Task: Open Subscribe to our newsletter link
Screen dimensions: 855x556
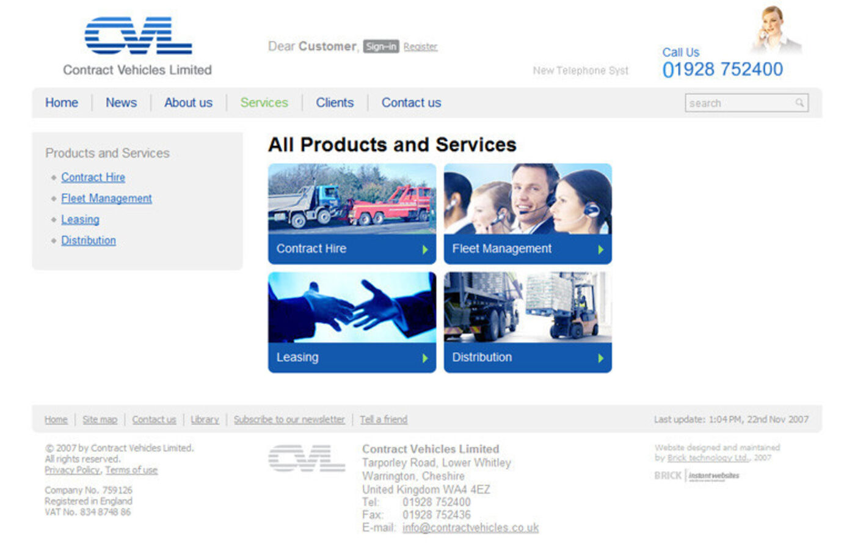Action: point(289,420)
